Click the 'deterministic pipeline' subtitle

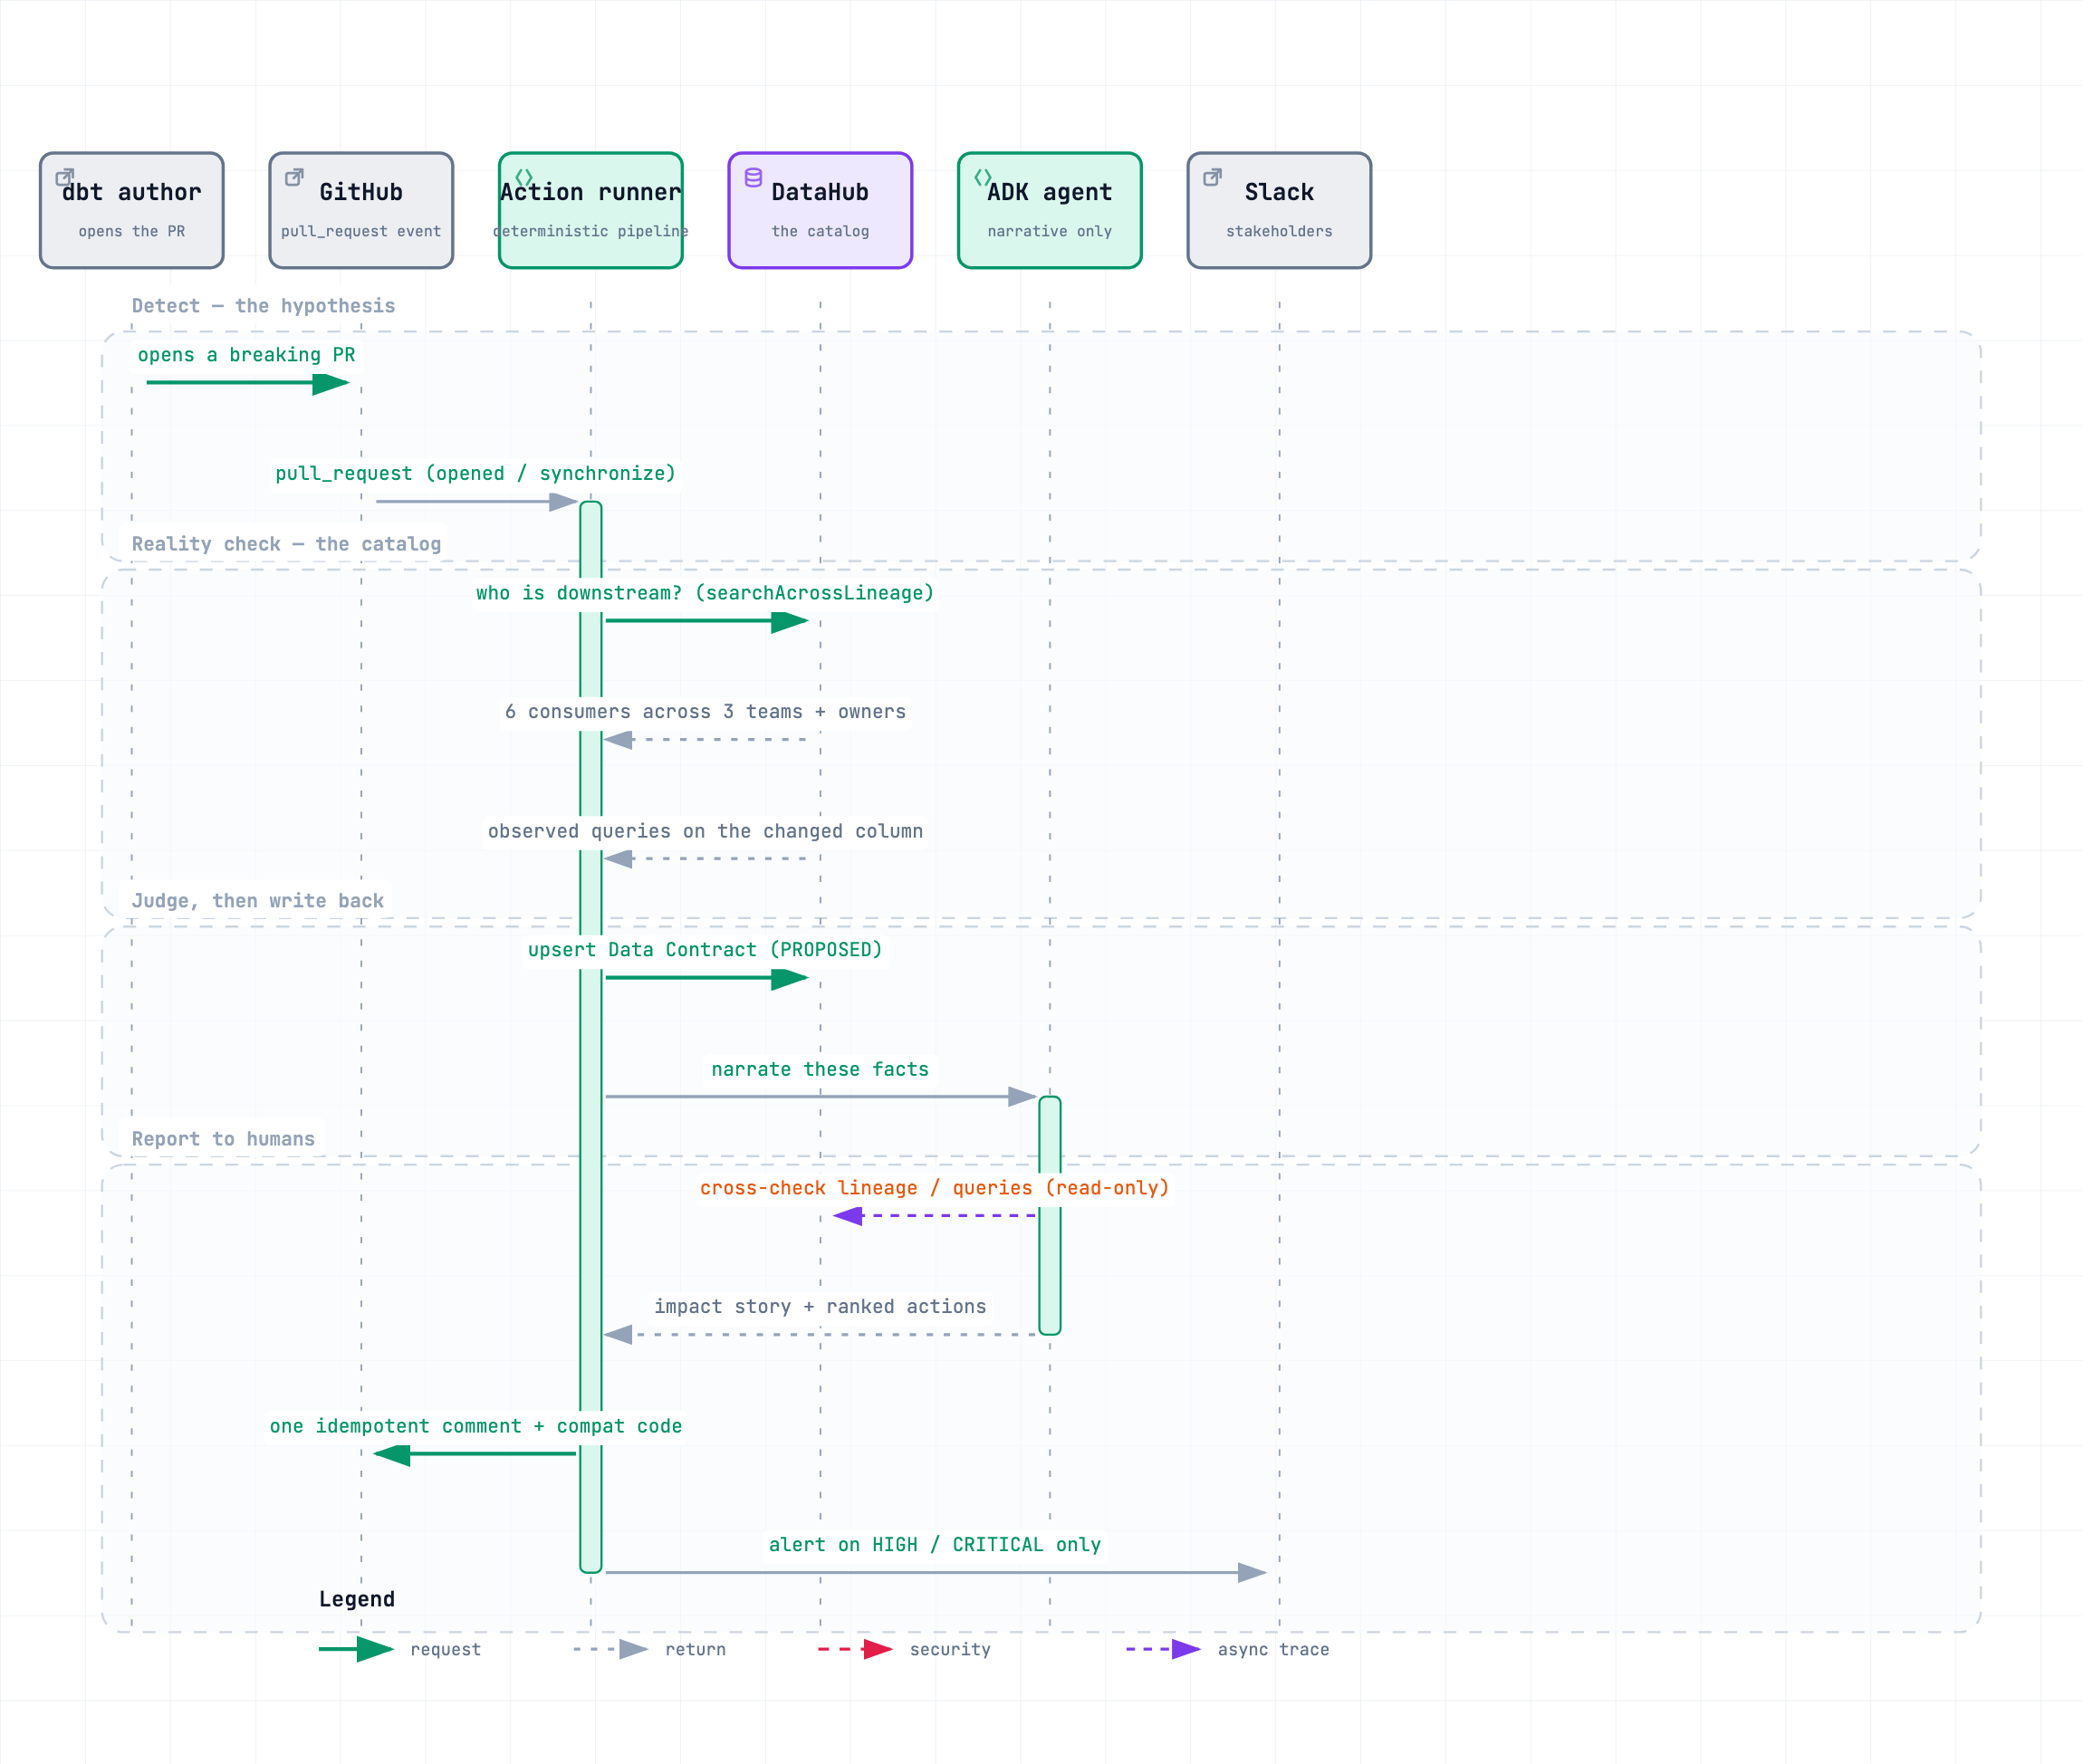coord(591,231)
